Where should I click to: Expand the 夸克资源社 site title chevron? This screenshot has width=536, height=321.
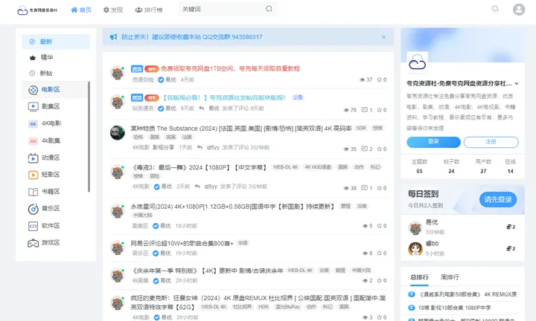(517, 83)
